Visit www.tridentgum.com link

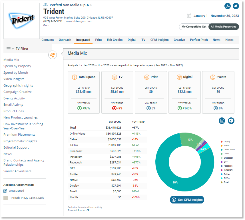(x=79, y=21)
